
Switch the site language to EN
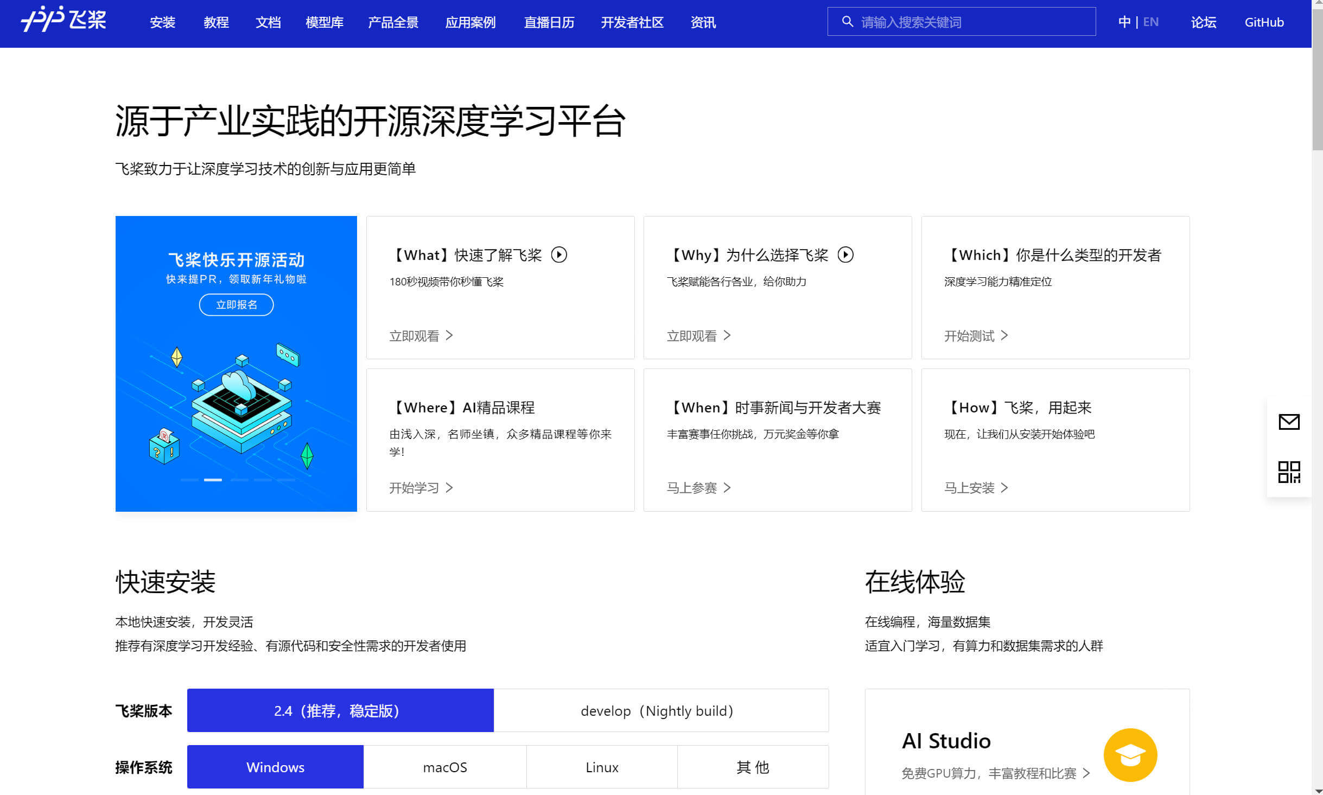point(1151,22)
